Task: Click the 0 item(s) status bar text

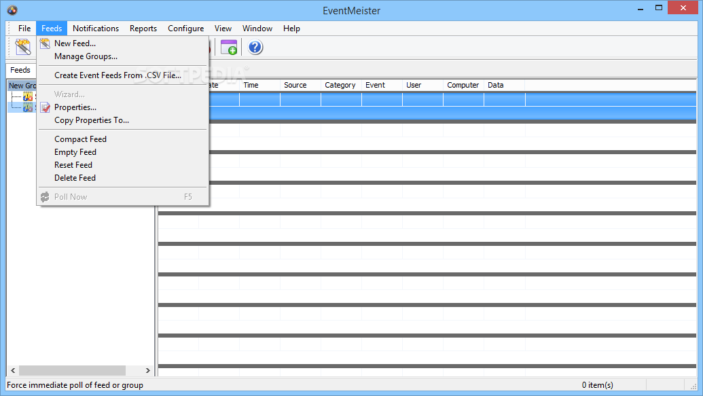Action: click(597, 384)
